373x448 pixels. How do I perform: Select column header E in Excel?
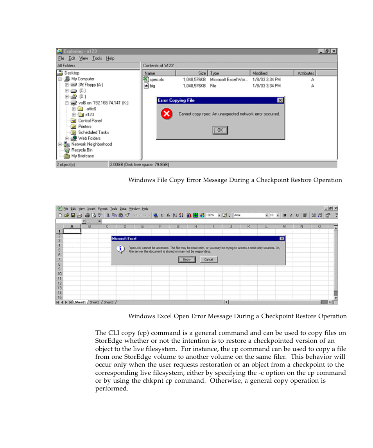(143, 226)
